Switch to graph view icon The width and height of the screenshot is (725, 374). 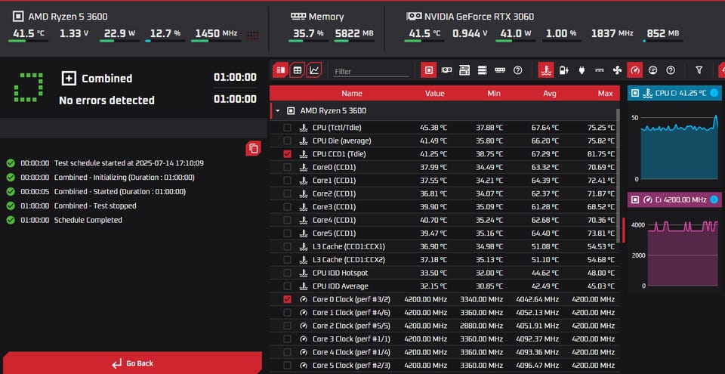point(314,70)
